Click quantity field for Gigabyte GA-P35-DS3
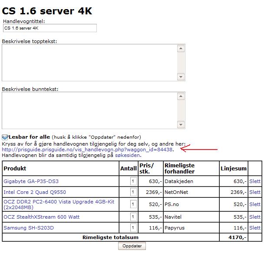 (133, 181)
